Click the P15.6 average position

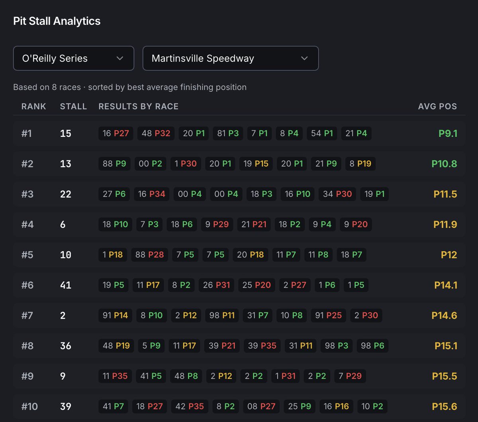(x=445, y=406)
